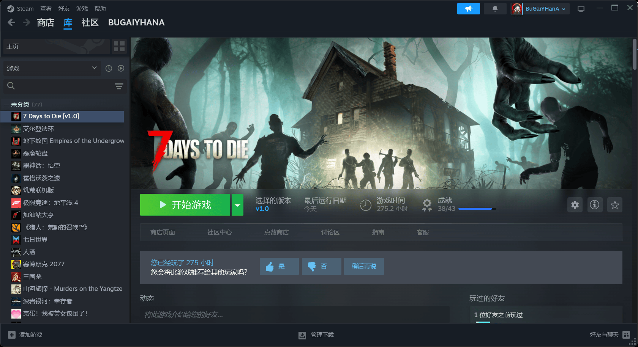The image size is (638, 347).
Task: Select 地下蚁国 Empires of the Undergrowth
Action: tap(63, 141)
